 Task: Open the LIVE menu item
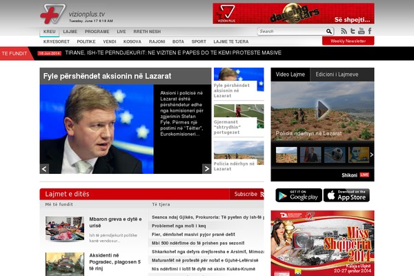[x=121, y=32]
